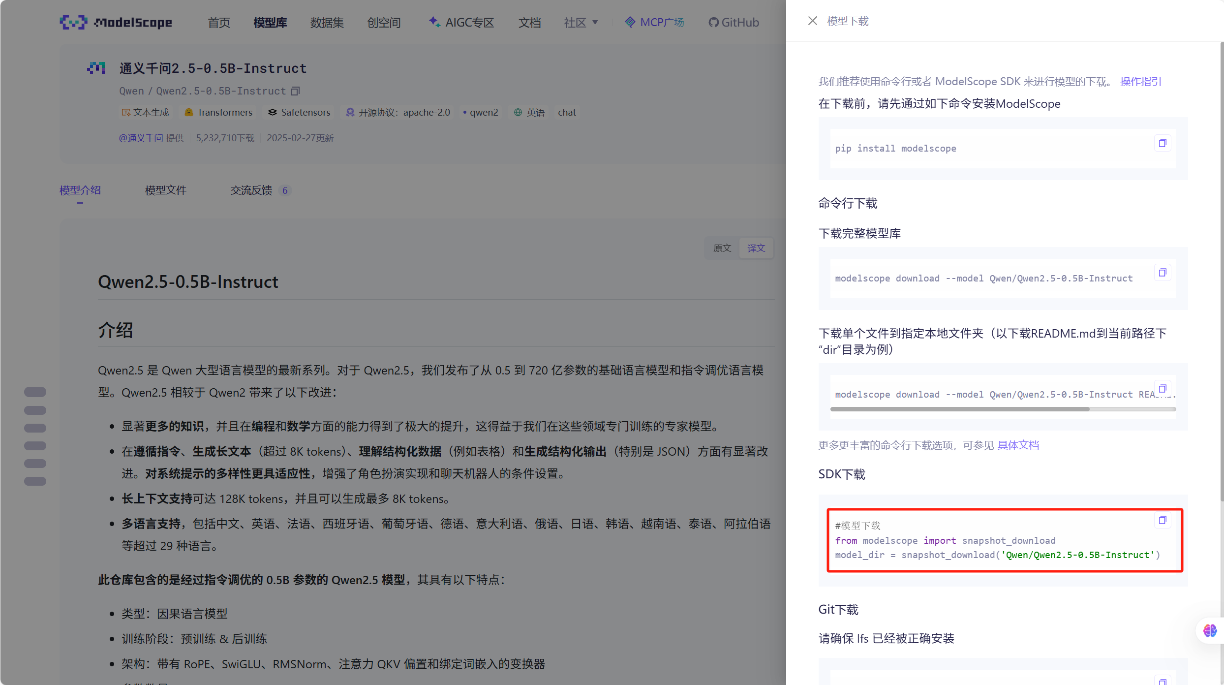Show the 原文 original text
The image size is (1224, 685).
coord(722,249)
